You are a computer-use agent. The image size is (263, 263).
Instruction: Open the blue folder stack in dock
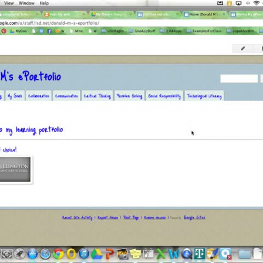245,254
